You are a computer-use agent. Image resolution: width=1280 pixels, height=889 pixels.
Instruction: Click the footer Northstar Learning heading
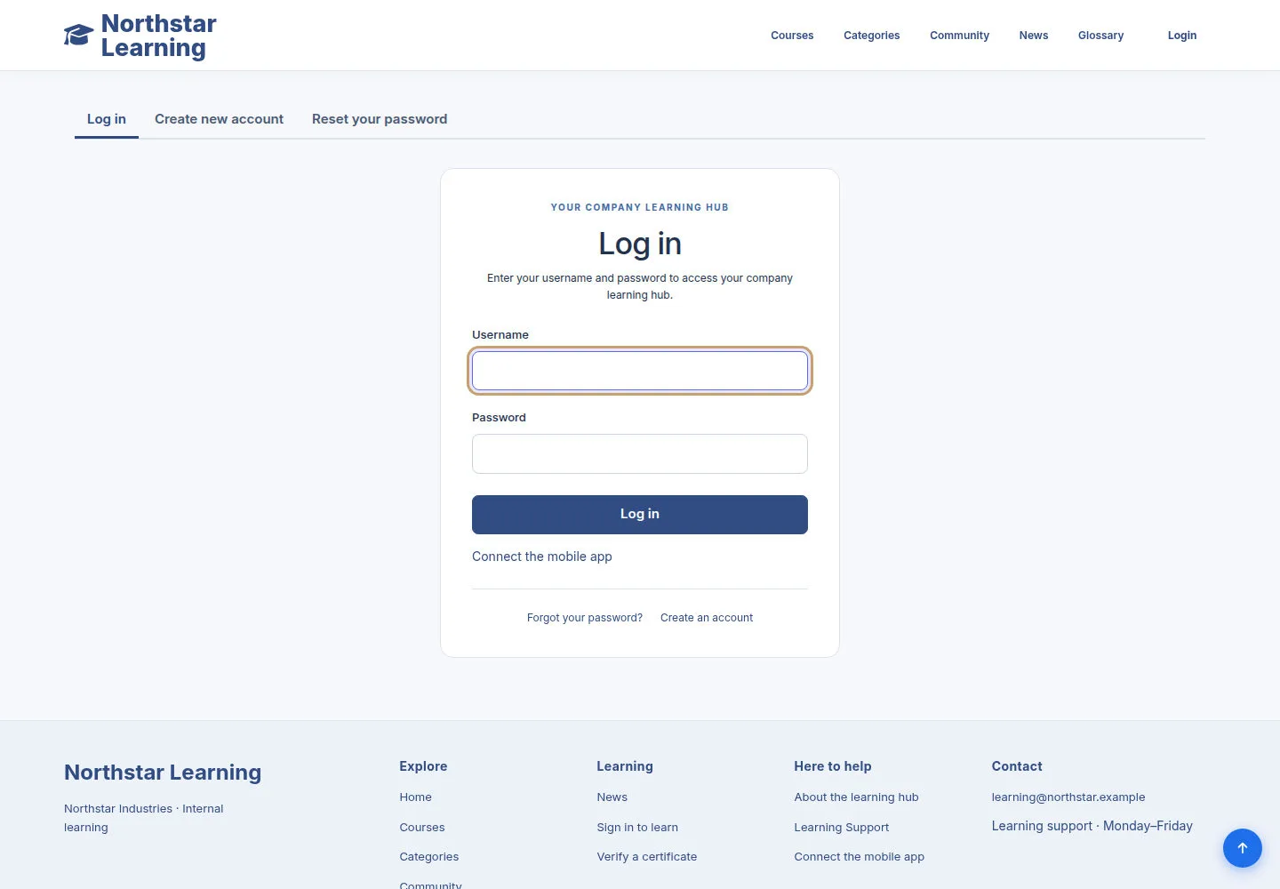pyautogui.click(x=163, y=773)
